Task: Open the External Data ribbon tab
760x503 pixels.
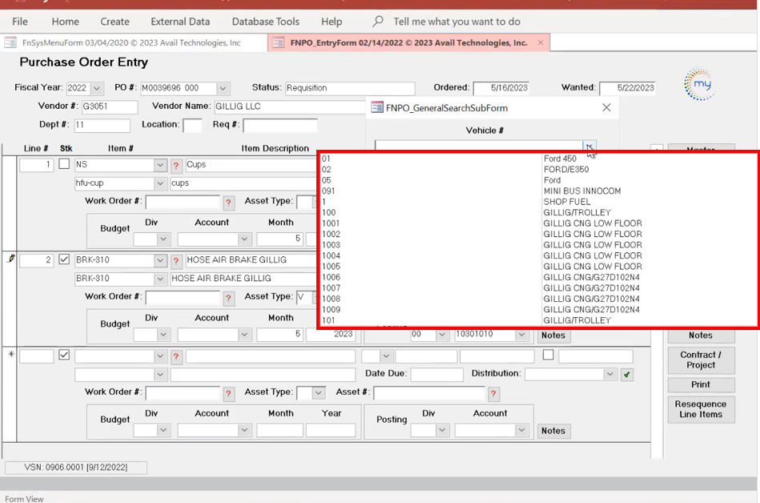Action: pyautogui.click(x=180, y=22)
